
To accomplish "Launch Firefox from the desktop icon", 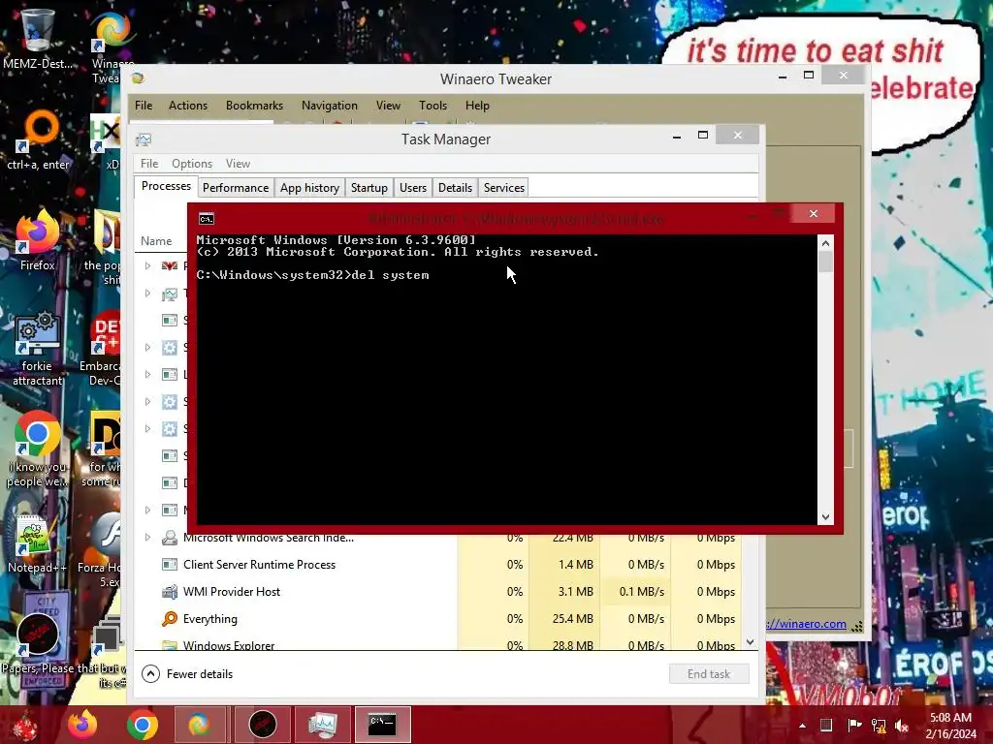I will (x=38, y=240).
